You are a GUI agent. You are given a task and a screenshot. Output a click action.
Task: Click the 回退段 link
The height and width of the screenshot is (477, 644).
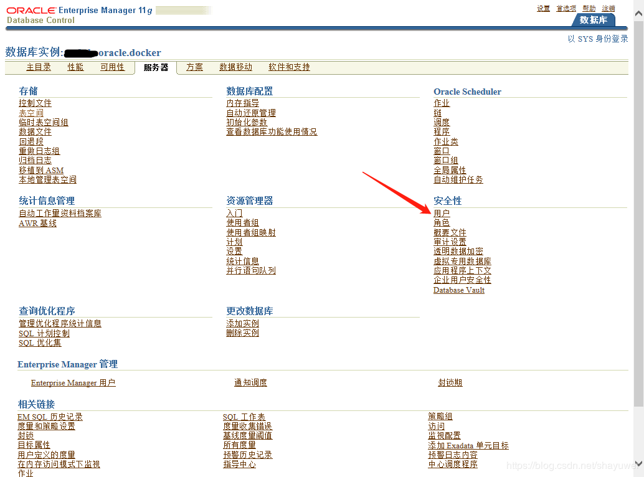tap(31, 141)
